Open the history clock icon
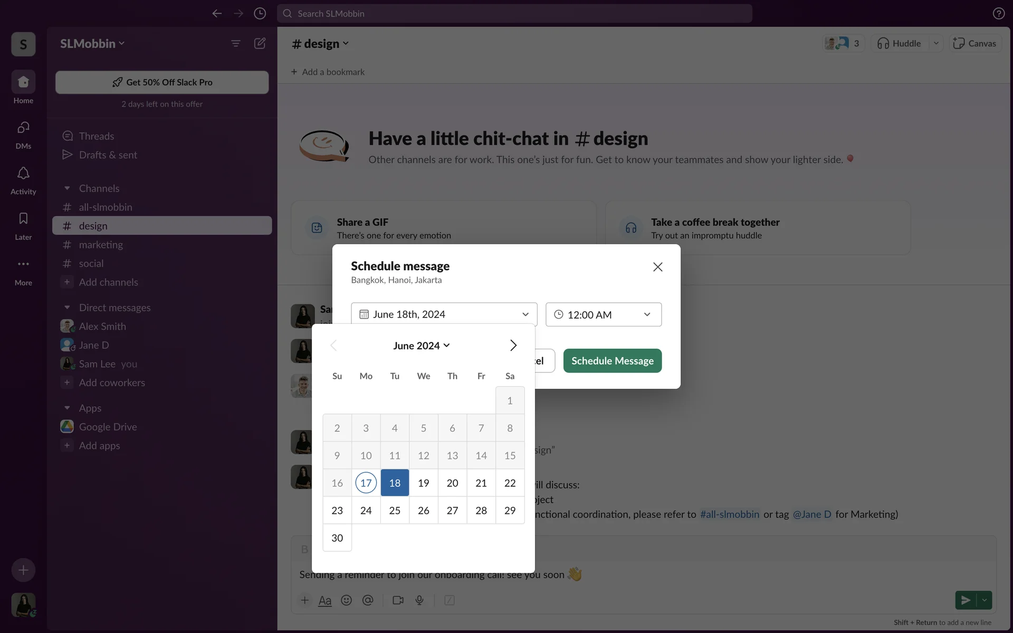This screenshot has width=1013, height=633. click(x=260, y=14)
